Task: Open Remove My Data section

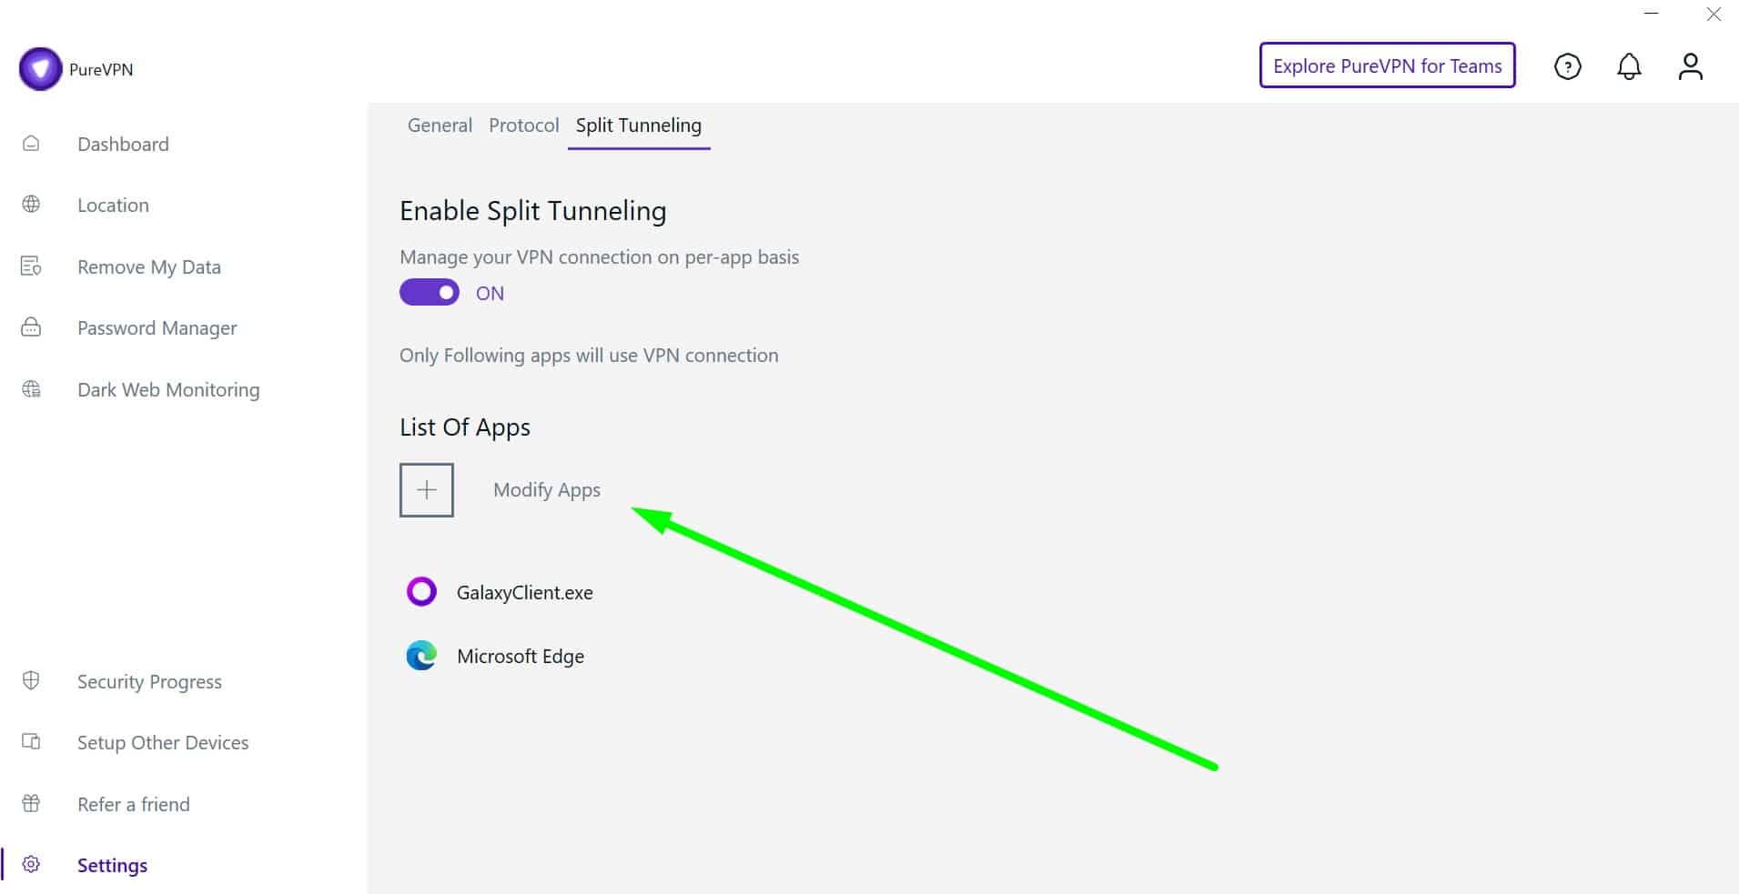Action: click(149, 266)
